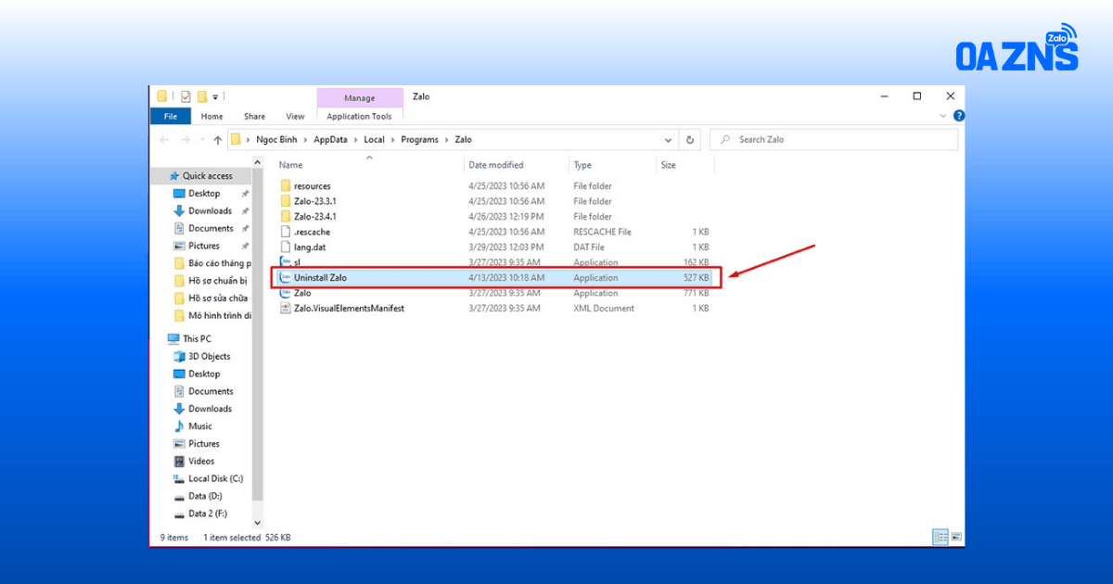Switch to Large icons view in status bar

[x=955, y=537]
